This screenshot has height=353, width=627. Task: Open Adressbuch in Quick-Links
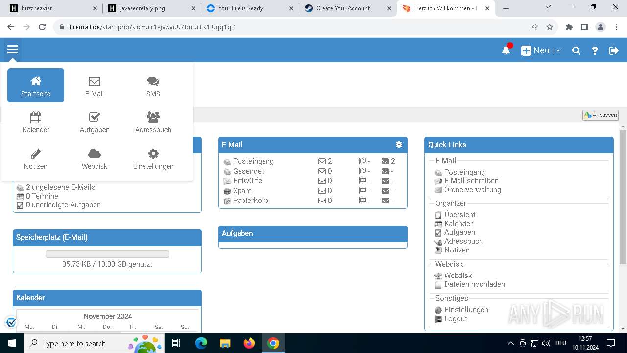click(x=463, y=241)
